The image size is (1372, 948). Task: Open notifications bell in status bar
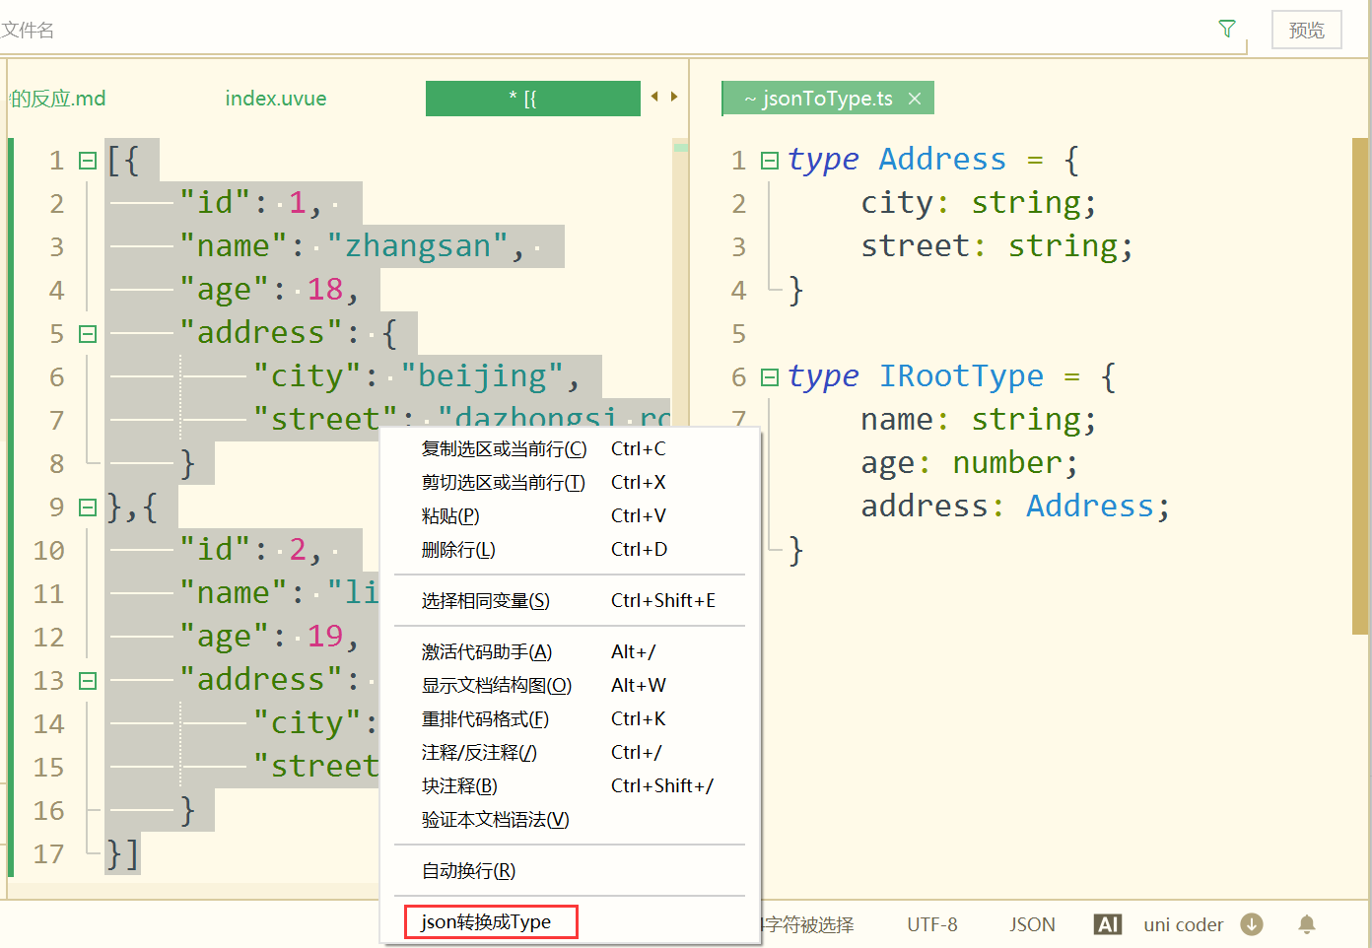(1307, 924)
